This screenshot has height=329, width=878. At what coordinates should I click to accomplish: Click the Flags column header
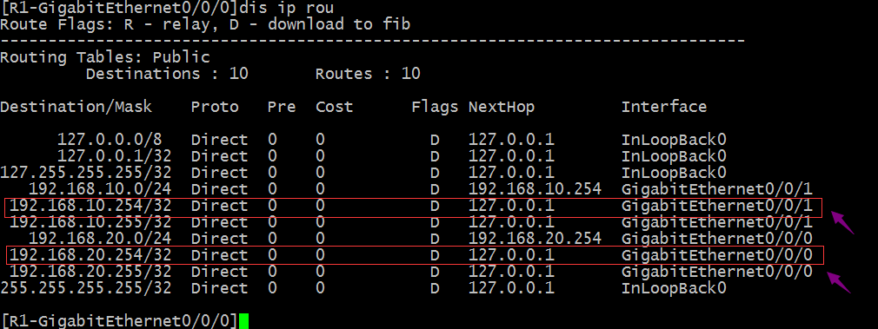[435, 107]
